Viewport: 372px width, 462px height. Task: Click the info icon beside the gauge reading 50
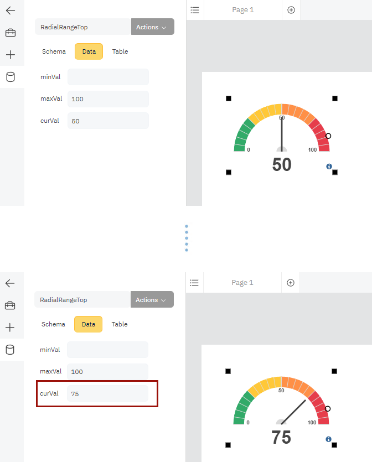[329, 166]
